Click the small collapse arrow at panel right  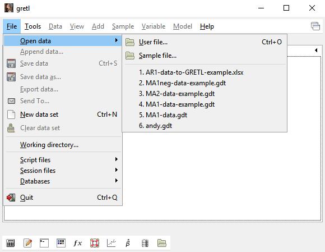[x=316, y=51]
